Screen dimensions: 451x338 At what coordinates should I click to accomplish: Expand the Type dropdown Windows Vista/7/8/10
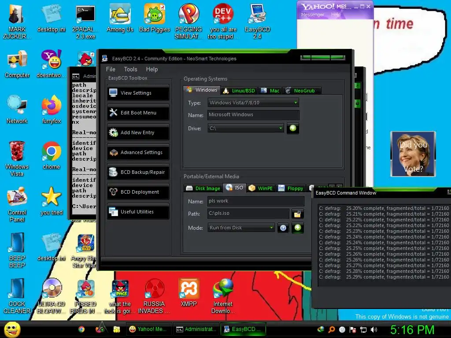[x=253, y=103]
